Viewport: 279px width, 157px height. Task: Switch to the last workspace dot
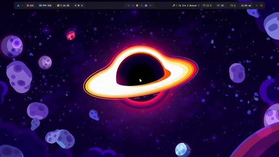(150, 6)
